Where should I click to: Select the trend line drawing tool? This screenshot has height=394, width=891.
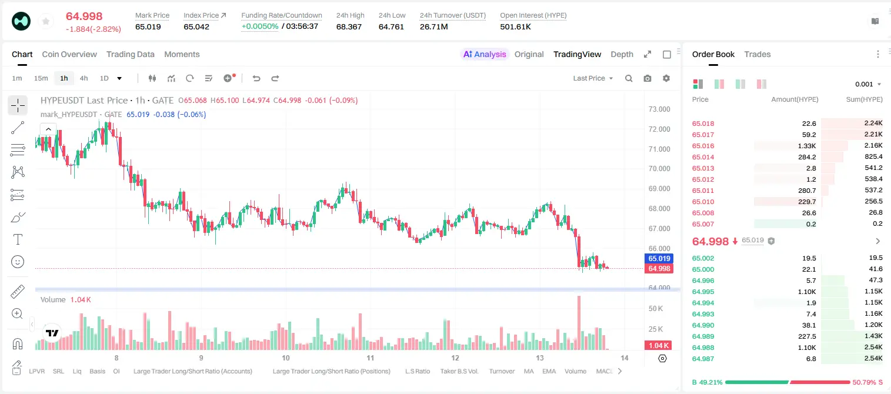pos(18,128)
